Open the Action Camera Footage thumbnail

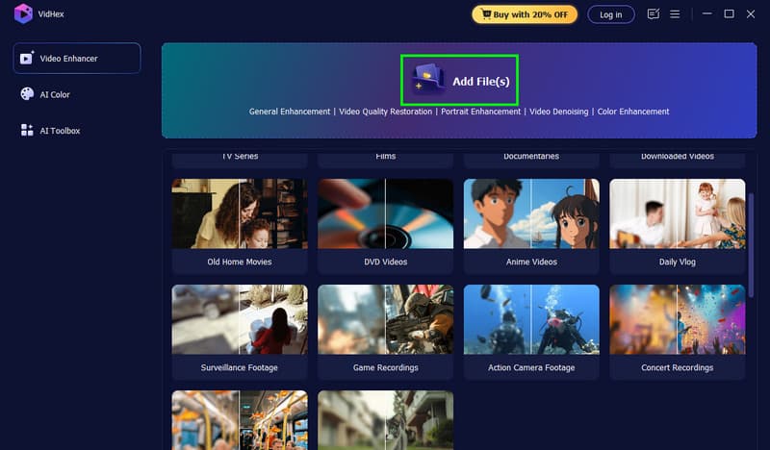point(531,319)
